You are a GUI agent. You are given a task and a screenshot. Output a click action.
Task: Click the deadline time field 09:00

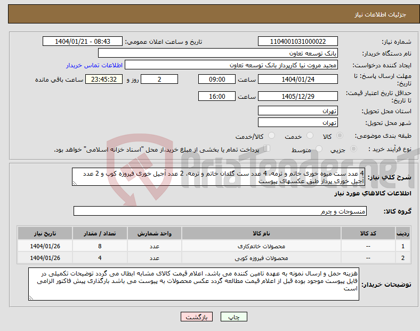(x=217, y=79)
